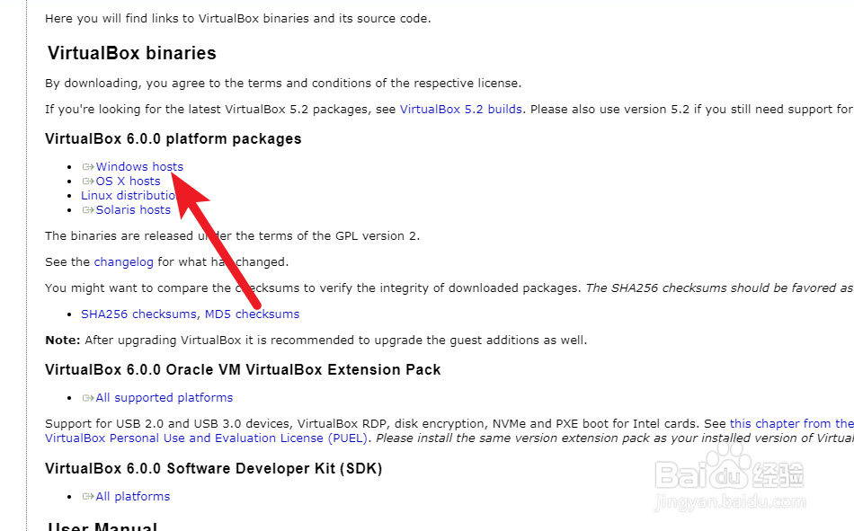Click external-link icon beside OS X hosts
The height and width of the screenshot is (531, 854).
click(88, 181)
